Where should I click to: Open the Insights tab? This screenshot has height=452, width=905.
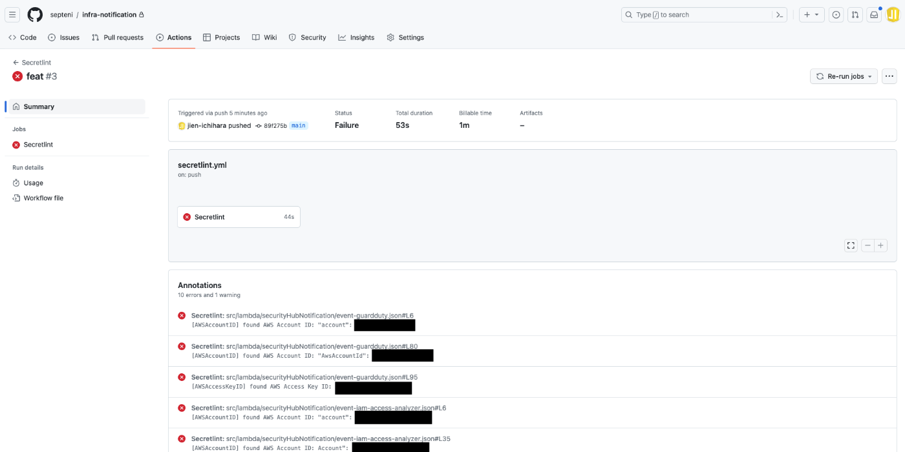coord(356,37)
